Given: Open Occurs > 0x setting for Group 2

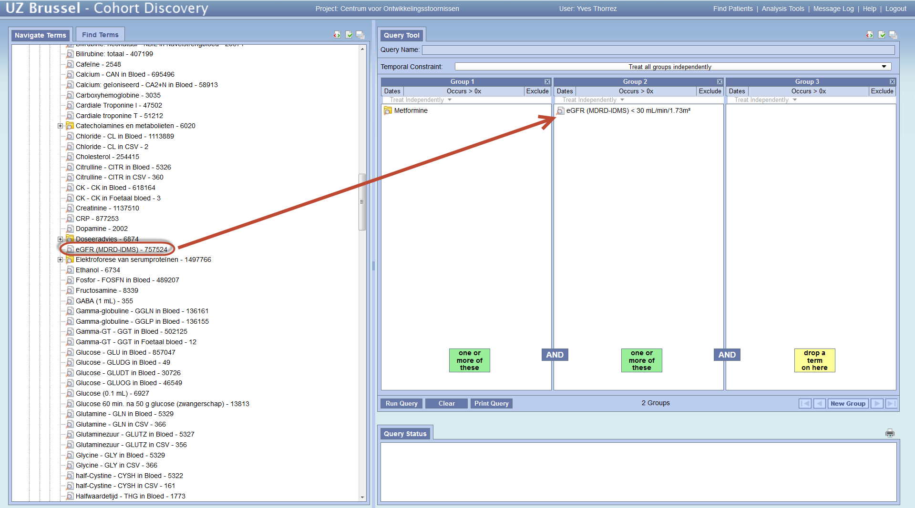Looking at the screenshot, I should 636,91.
